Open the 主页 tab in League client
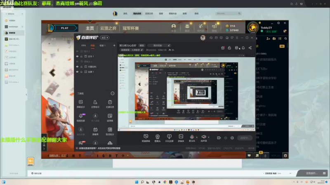This screenshot has height=185, width=330. pos(90,28)
